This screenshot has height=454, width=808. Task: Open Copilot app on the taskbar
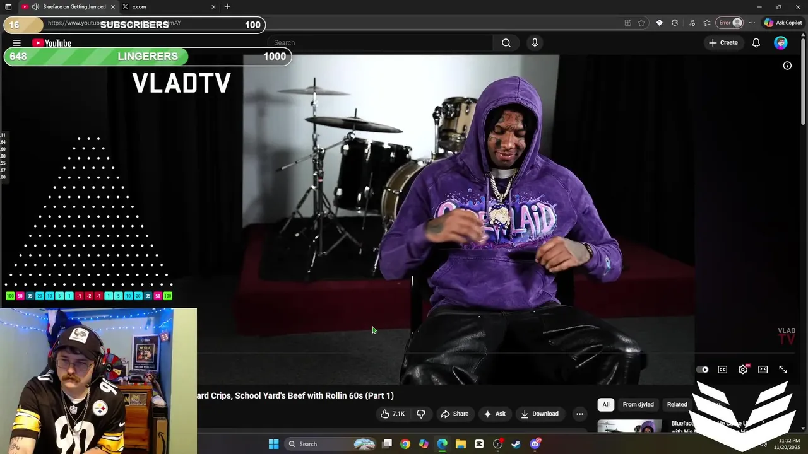click(x=424, y=444)
